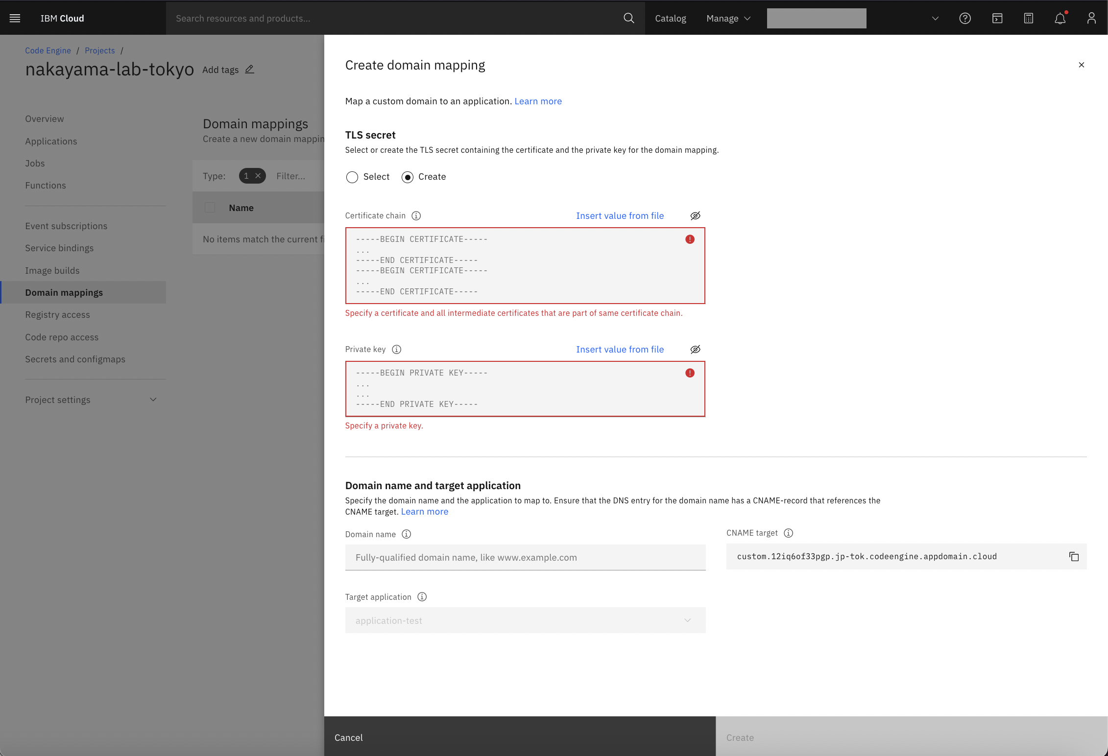The height and width of the screenshot is (756, 1108).
Task: Copy the CNAME target value
Action: point(1074,557)
